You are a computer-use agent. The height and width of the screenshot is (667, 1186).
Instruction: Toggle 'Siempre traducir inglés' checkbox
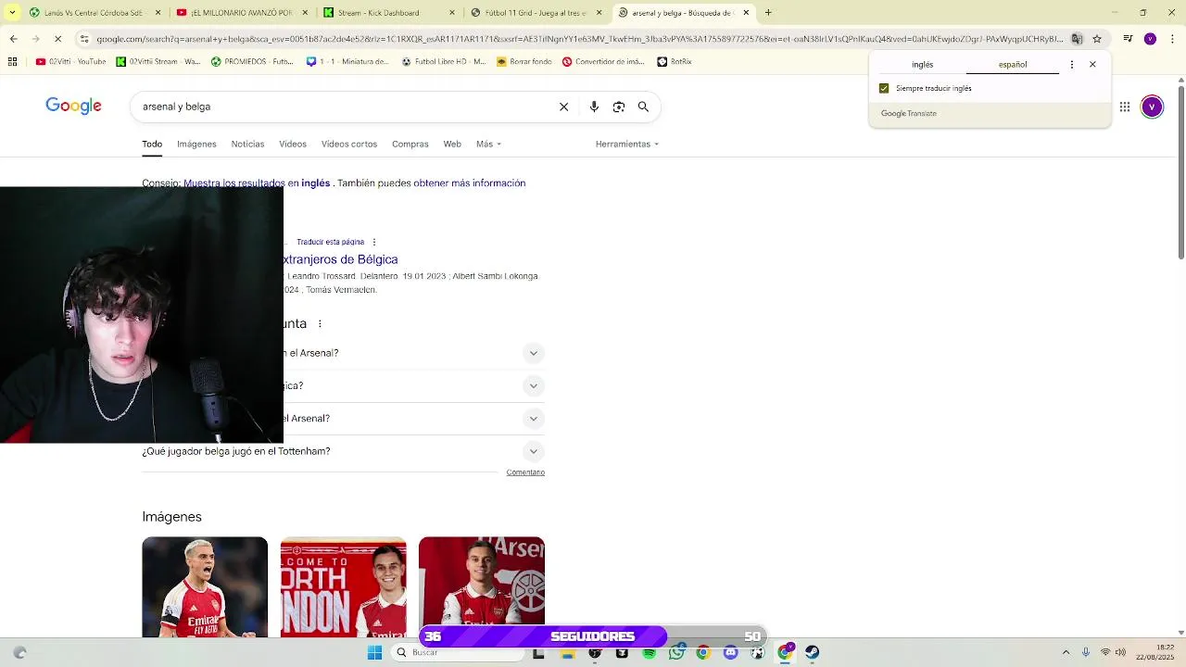pyautogui.click(x=884, y=89)
